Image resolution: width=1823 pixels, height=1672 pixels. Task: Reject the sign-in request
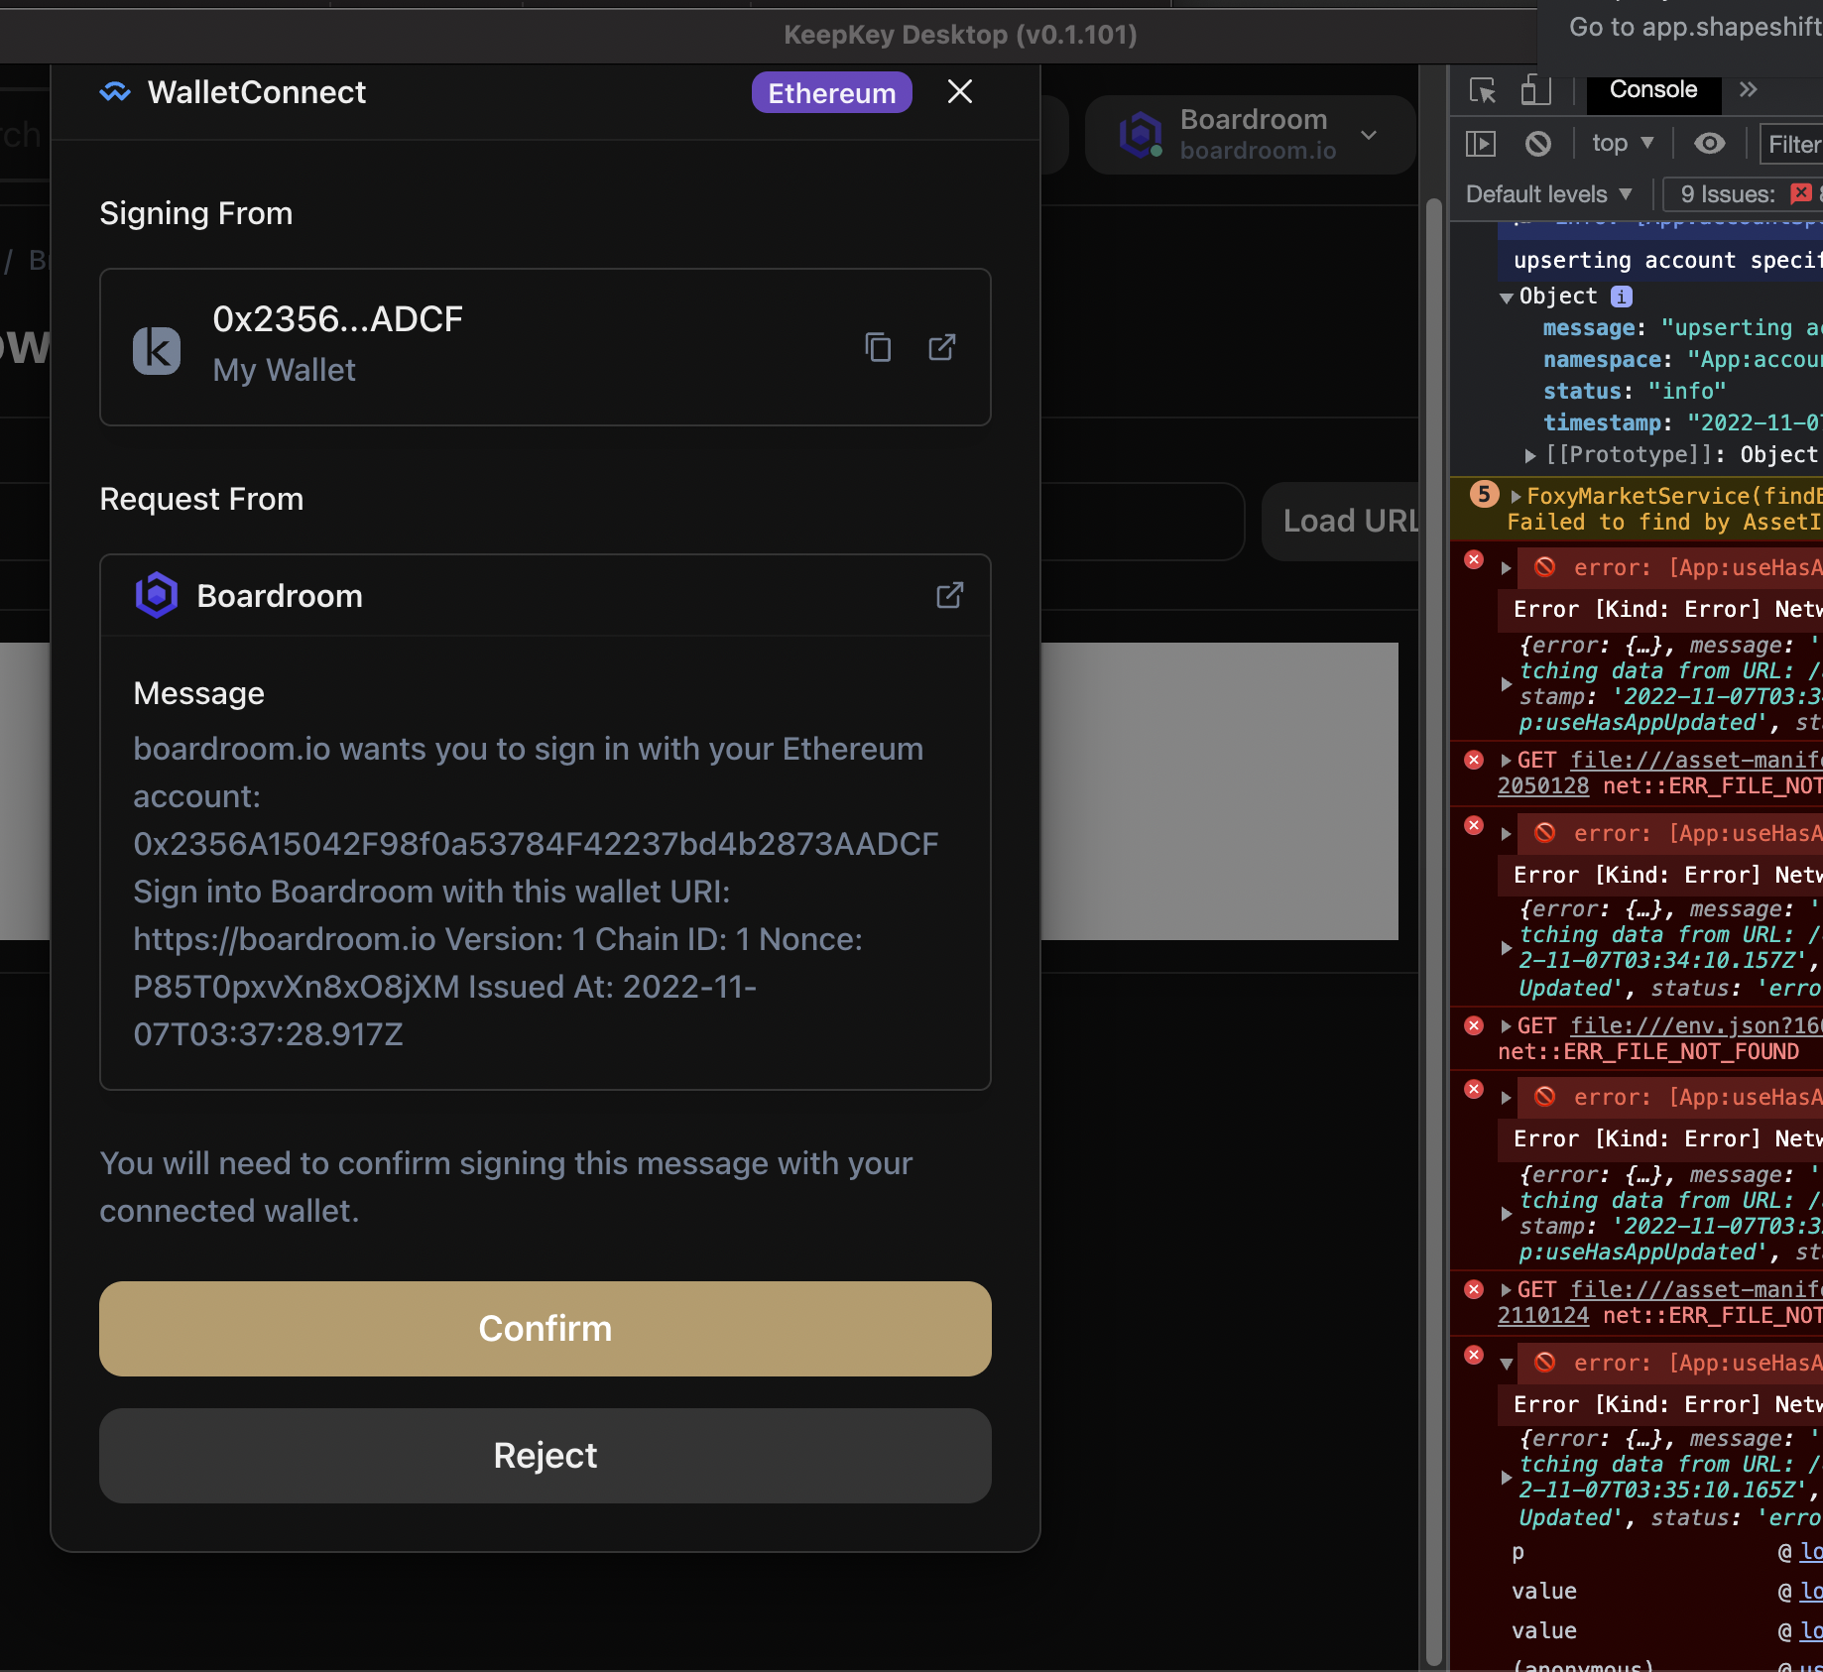point(545,1455)
